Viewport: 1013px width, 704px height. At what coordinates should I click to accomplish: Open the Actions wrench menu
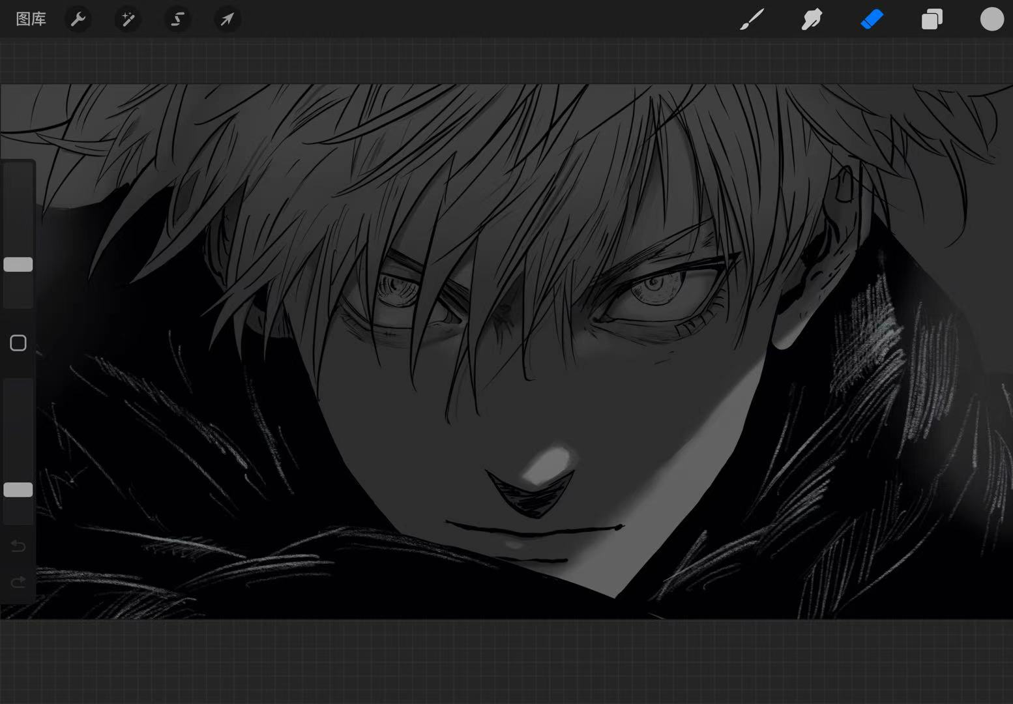tap(78, 20)
